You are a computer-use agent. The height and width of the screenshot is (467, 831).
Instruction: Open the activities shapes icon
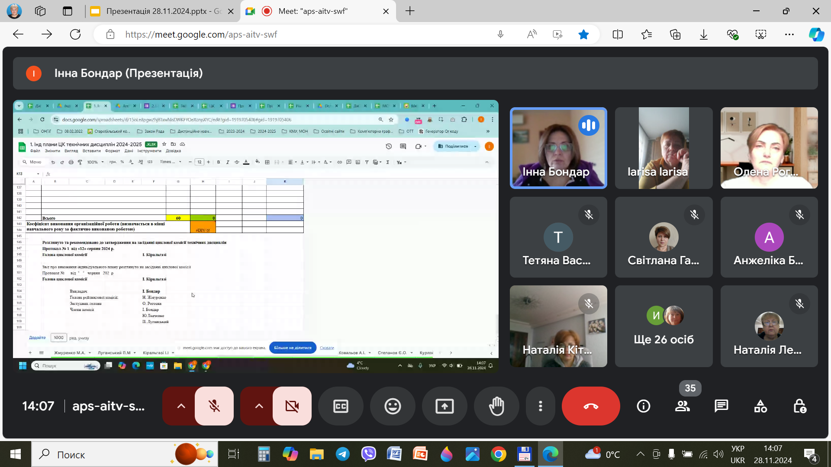[x=760, y=406]
